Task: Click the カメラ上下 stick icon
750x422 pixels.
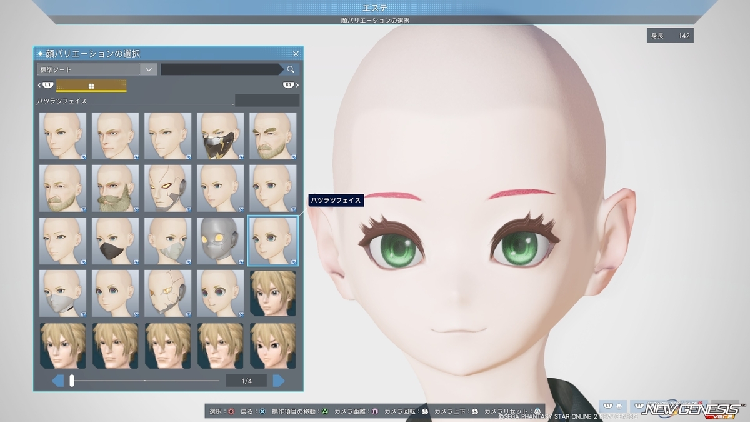Action: point(475,411)
